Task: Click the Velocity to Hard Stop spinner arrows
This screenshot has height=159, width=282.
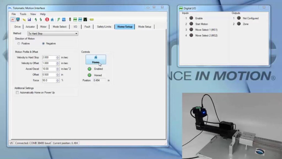Action: [58, 57]
